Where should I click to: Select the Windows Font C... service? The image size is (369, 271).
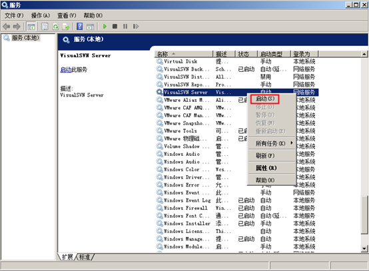pyautogui.click(x=236, y=216)
